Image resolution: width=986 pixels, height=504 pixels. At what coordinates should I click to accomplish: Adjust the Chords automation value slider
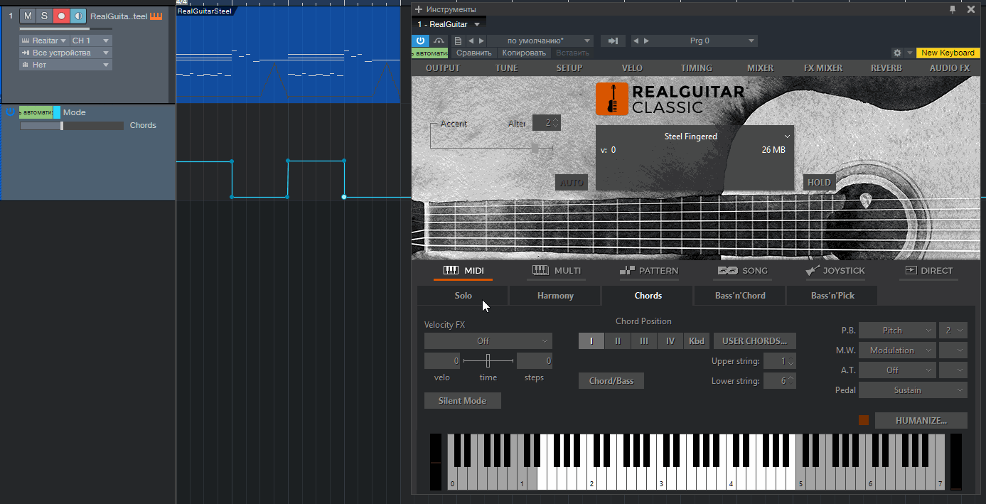(x=72, y=126)
